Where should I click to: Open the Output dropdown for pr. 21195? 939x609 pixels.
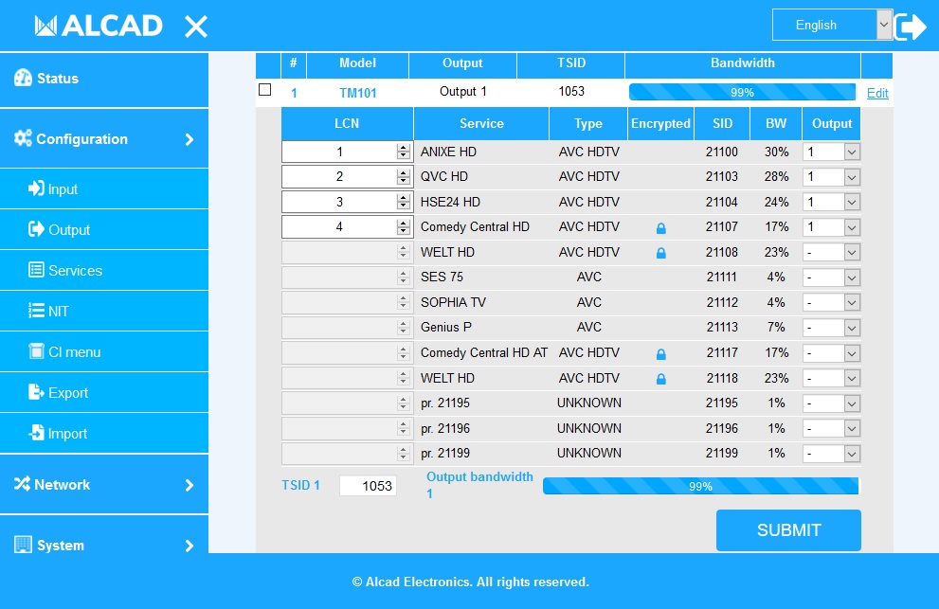click(832, 403)
